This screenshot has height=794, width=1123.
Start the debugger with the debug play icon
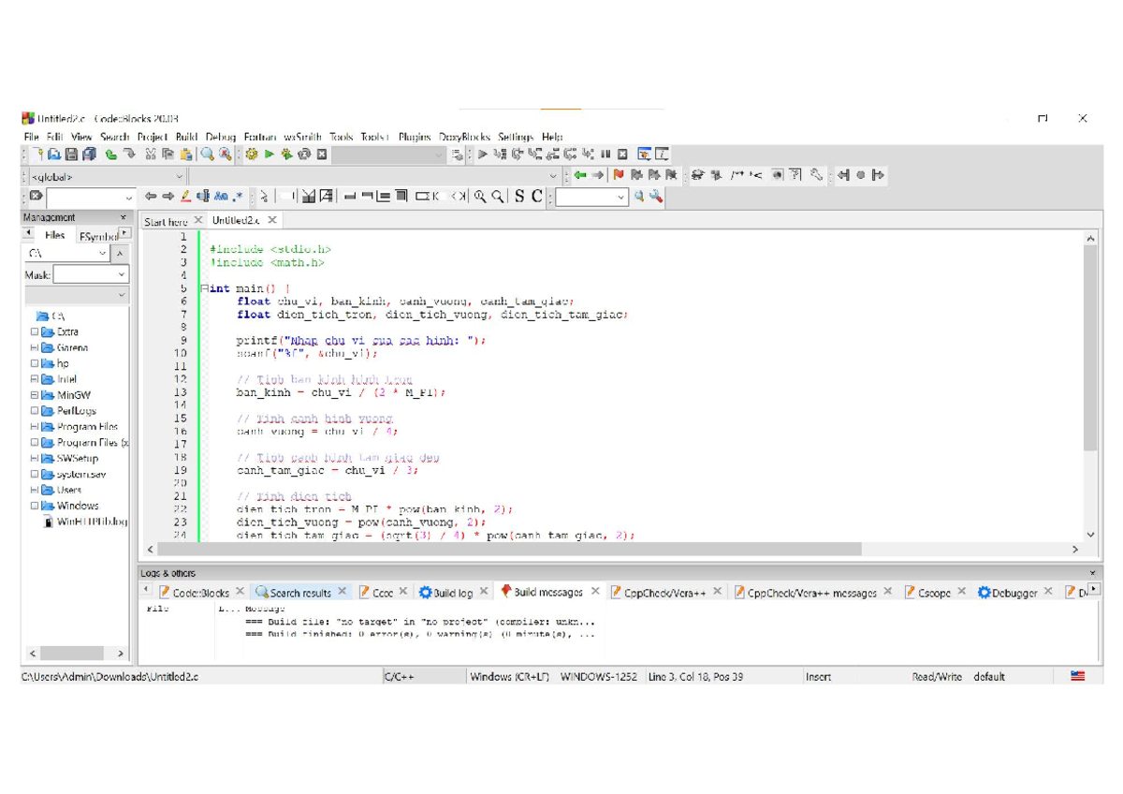pos(484,154)
